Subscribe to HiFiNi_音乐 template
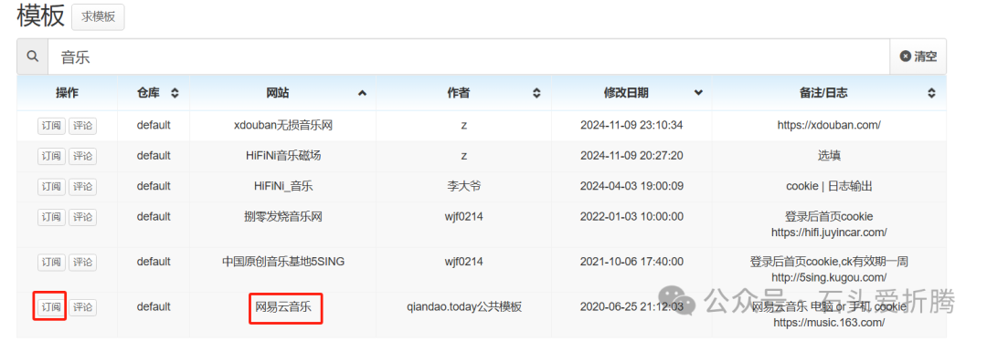This screenshot has height=341, width=987. point(51,187)
